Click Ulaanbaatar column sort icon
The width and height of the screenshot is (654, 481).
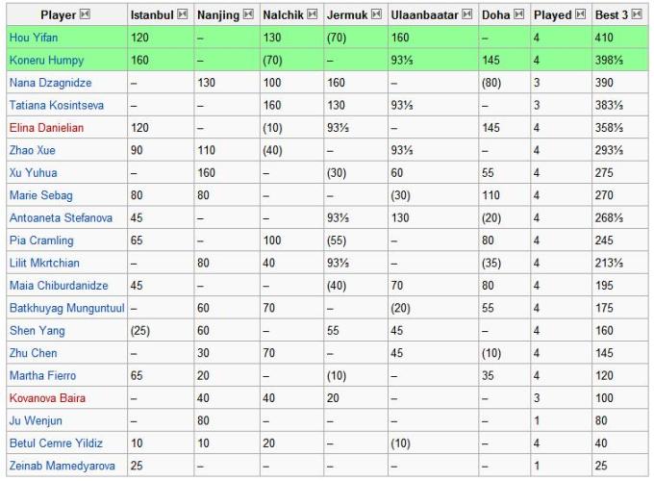coord(466,15)
